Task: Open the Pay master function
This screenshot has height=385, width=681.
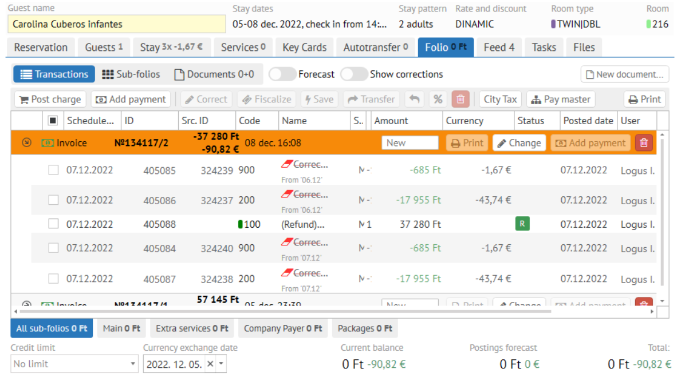Action: [561, 99]
